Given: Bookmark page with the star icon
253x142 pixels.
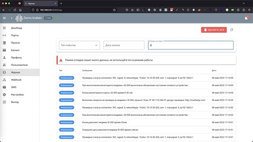Looking at the screenshot, I should (x=114, y=10).
